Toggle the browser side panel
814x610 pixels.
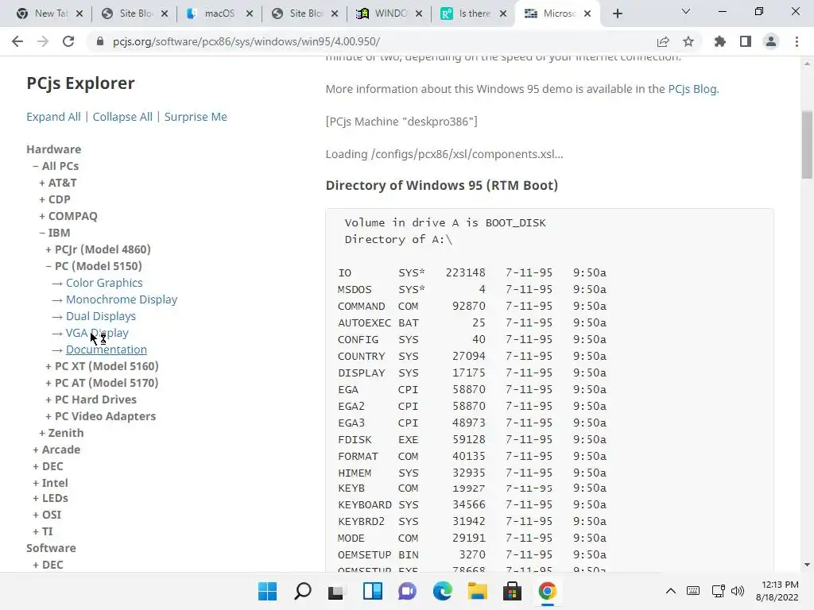[746, 41]
